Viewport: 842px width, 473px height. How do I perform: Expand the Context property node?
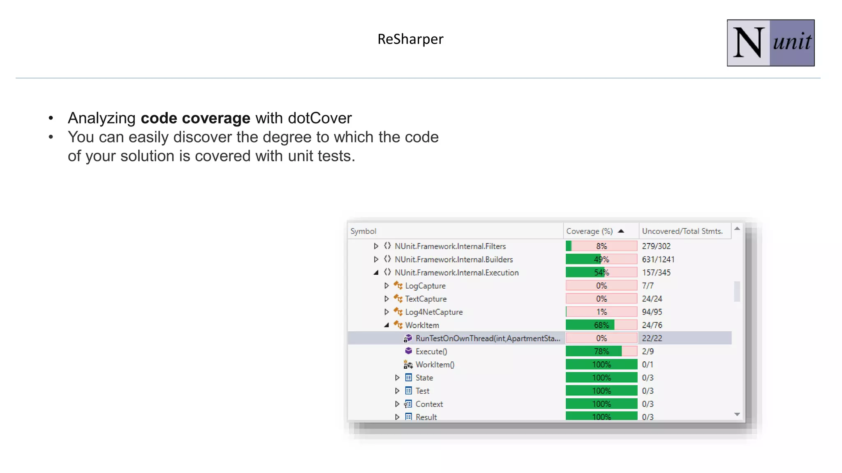click(x=397, y=404)
